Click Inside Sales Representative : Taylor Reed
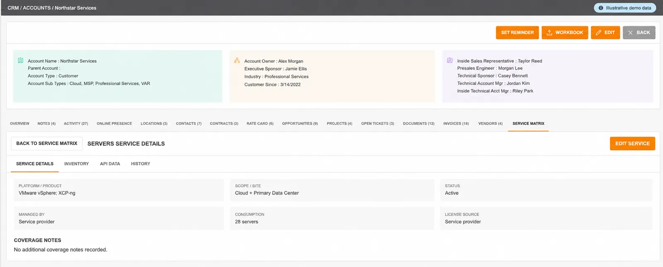The image size is (663, 267). pos(499,61)
